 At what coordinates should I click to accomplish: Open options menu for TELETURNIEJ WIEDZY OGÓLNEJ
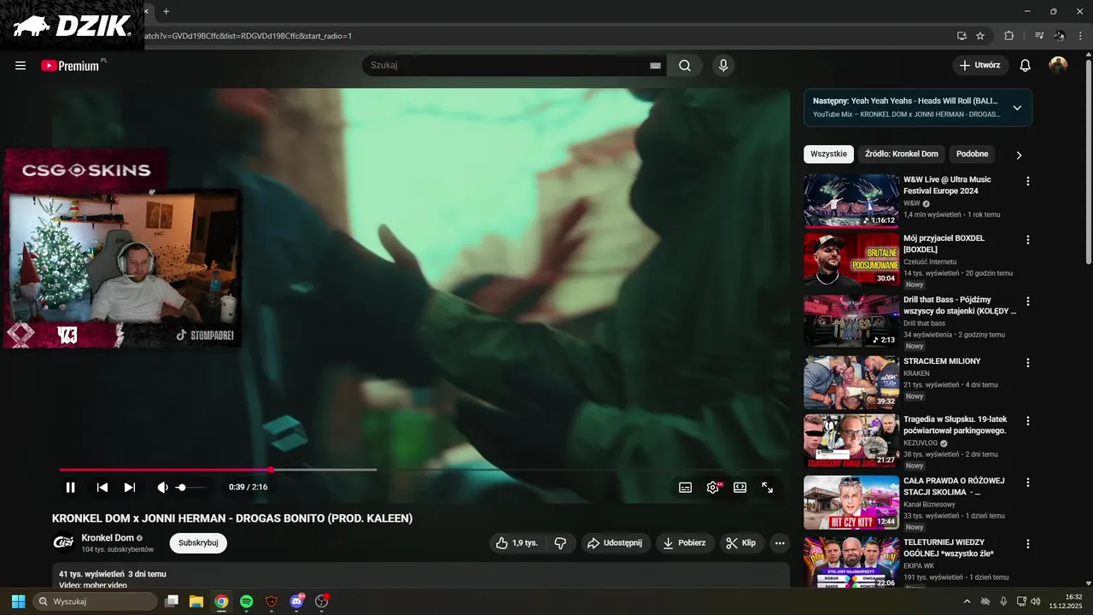(1028, 544)
